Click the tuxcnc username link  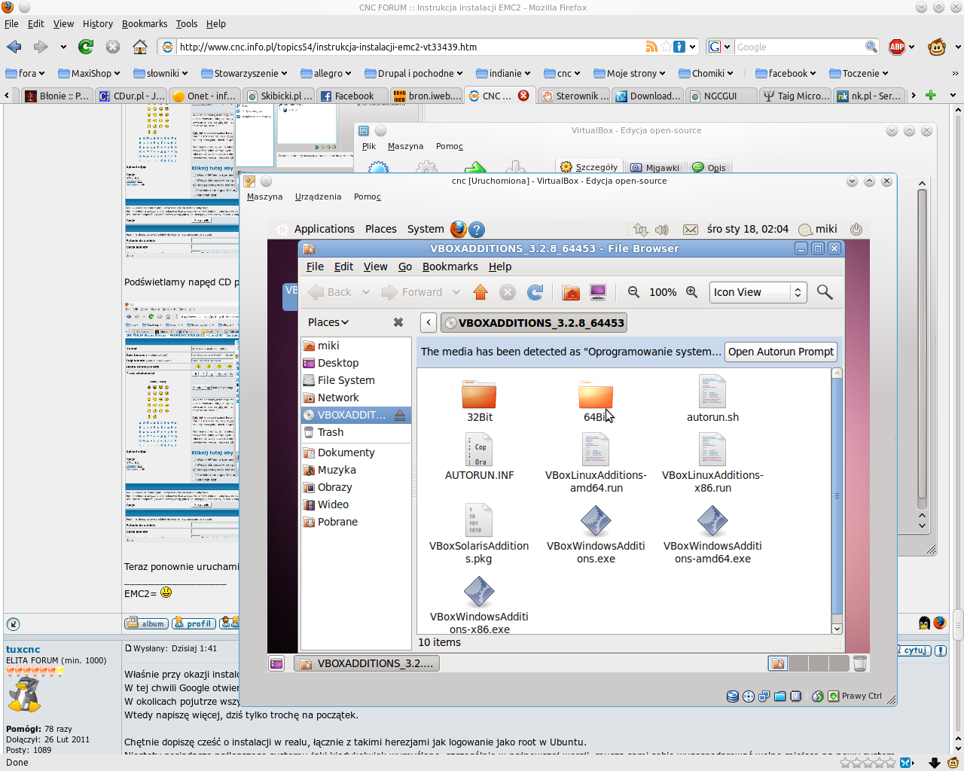pos(23,649)
